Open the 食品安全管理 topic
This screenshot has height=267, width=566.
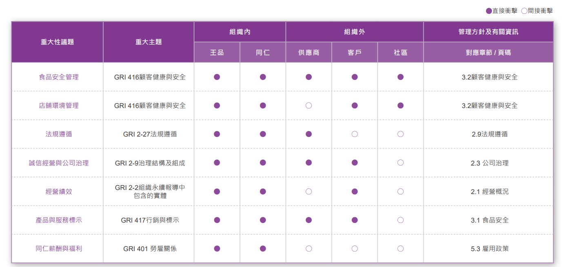pyautogui.click(x=59, y=77)
